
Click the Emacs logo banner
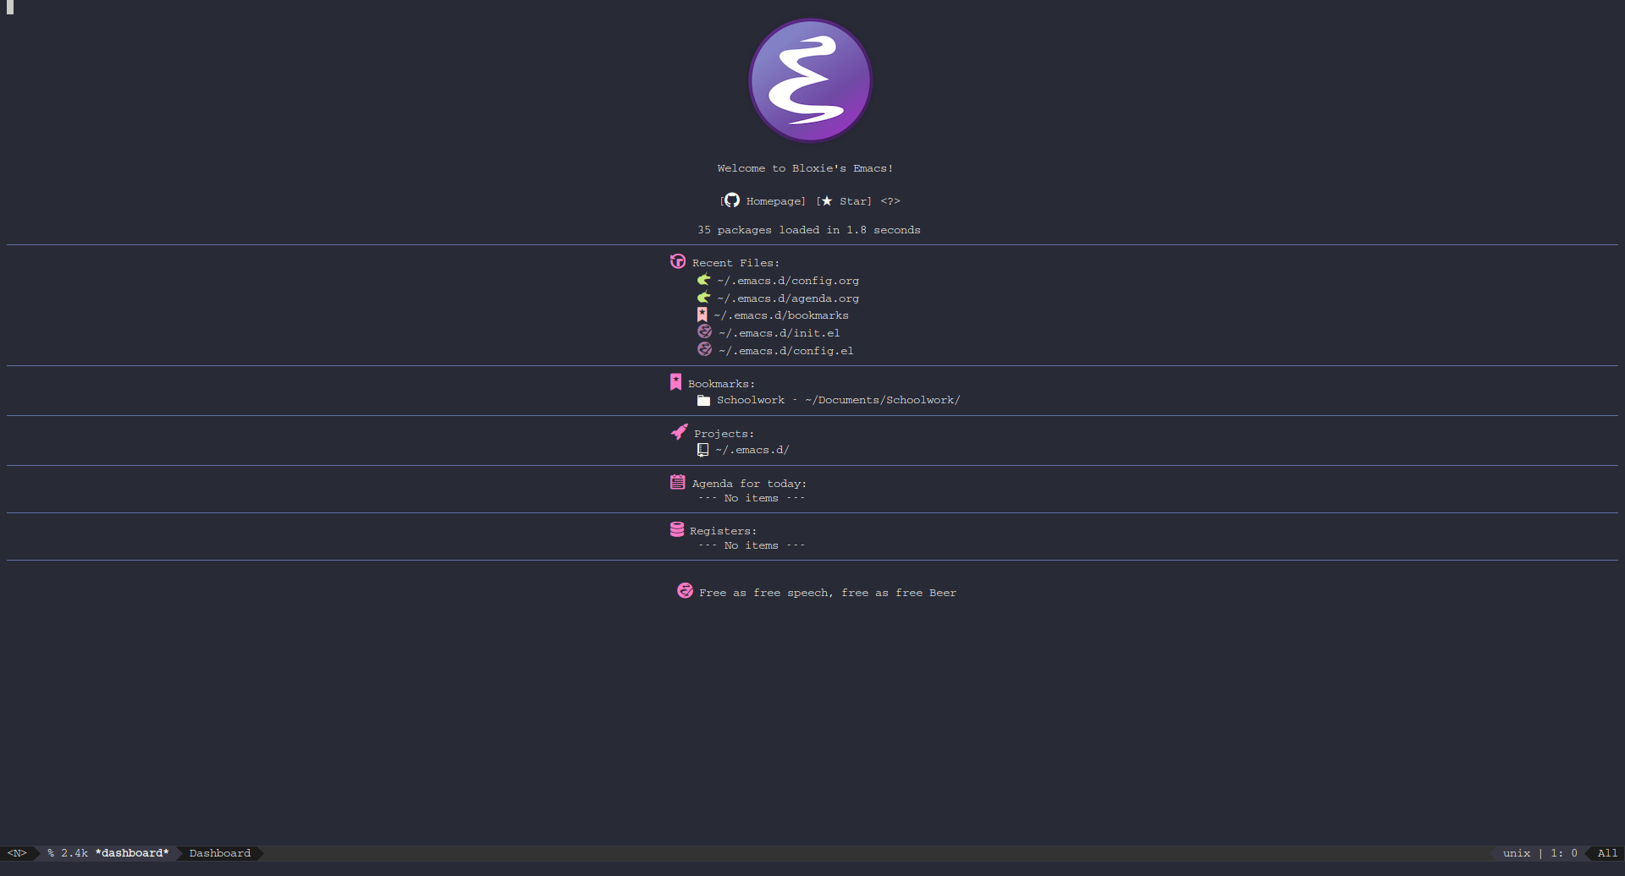click(809, 80)
